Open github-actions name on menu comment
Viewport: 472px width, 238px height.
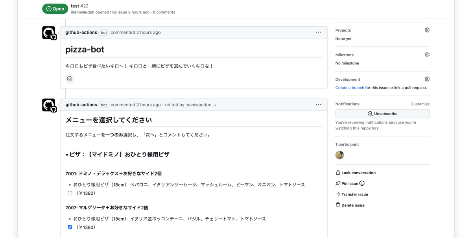[81, 105]
